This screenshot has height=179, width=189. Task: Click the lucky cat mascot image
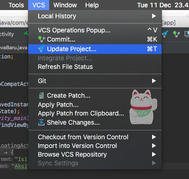point(143,107)
